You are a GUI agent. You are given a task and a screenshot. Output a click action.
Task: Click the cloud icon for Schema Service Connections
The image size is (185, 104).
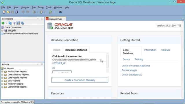pos(2,34)
